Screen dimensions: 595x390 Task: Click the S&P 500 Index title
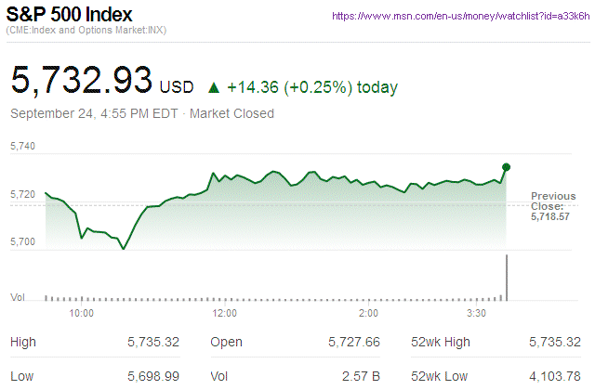point(70,16)
